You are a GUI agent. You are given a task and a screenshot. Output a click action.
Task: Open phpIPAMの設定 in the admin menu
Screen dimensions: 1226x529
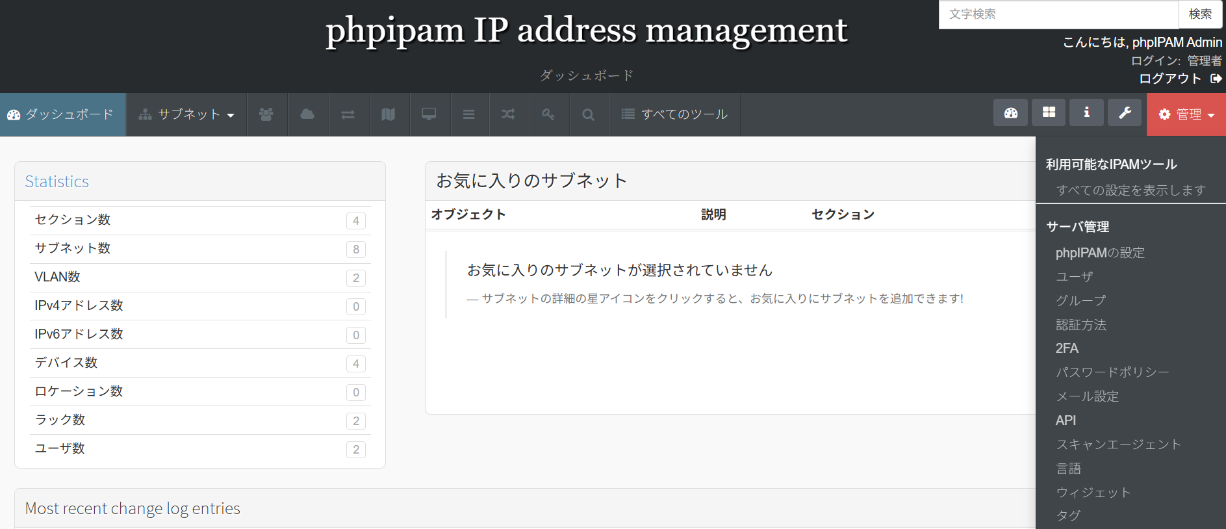(1100, 253)
